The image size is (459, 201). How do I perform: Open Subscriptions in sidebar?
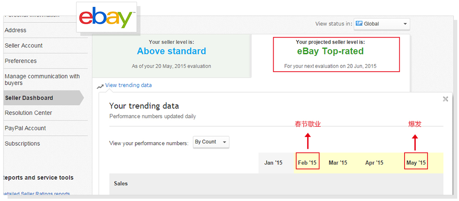pos(22,144)
